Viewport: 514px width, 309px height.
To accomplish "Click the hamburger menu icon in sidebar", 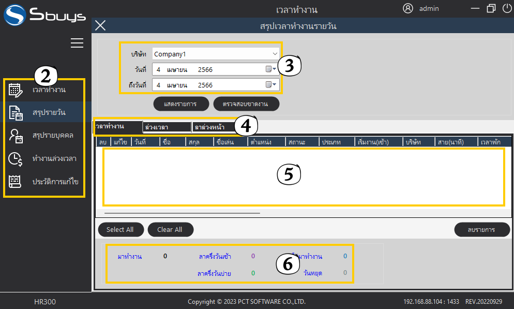I will pyautogui.click(x=77, y=43).
